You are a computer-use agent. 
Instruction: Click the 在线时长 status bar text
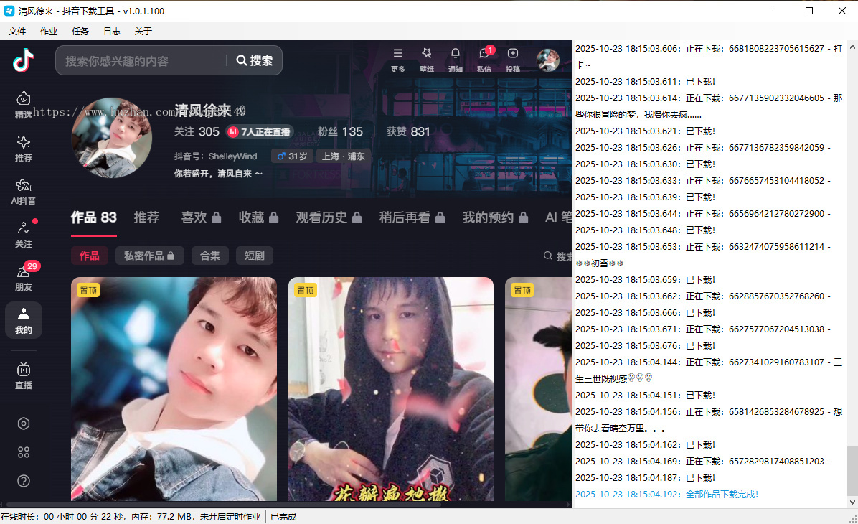click(x=131, y=516)
